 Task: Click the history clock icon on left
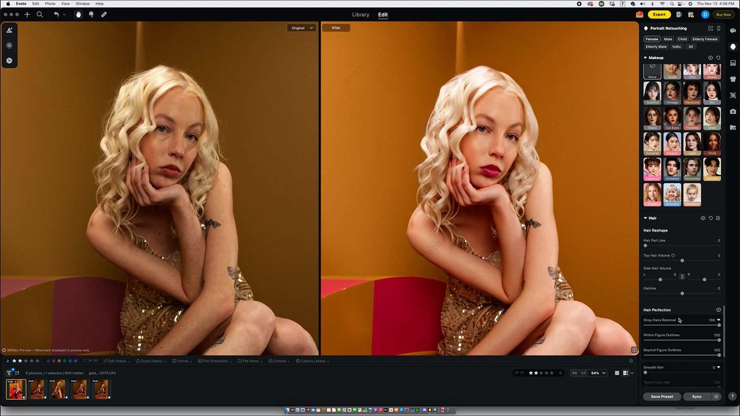9,61
